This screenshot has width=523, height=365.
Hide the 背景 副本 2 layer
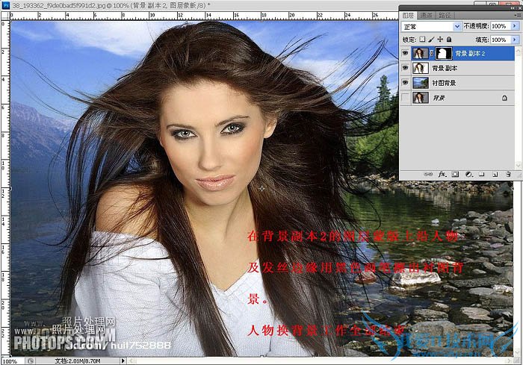pos(405,53)
